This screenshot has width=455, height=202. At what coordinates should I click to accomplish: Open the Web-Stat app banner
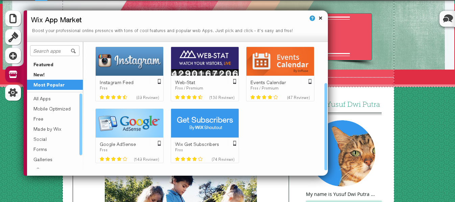(205, 61)
